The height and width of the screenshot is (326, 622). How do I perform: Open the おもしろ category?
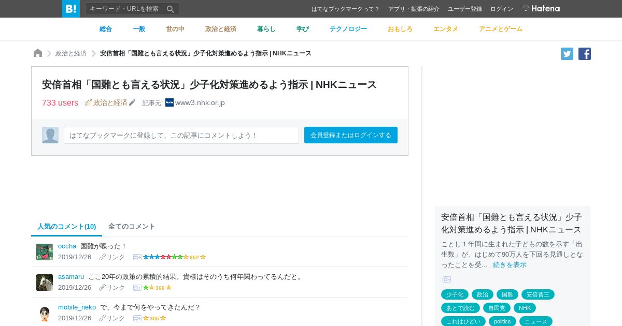(x=400, y=29)
